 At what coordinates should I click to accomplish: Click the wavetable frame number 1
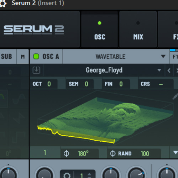point(45,152)
